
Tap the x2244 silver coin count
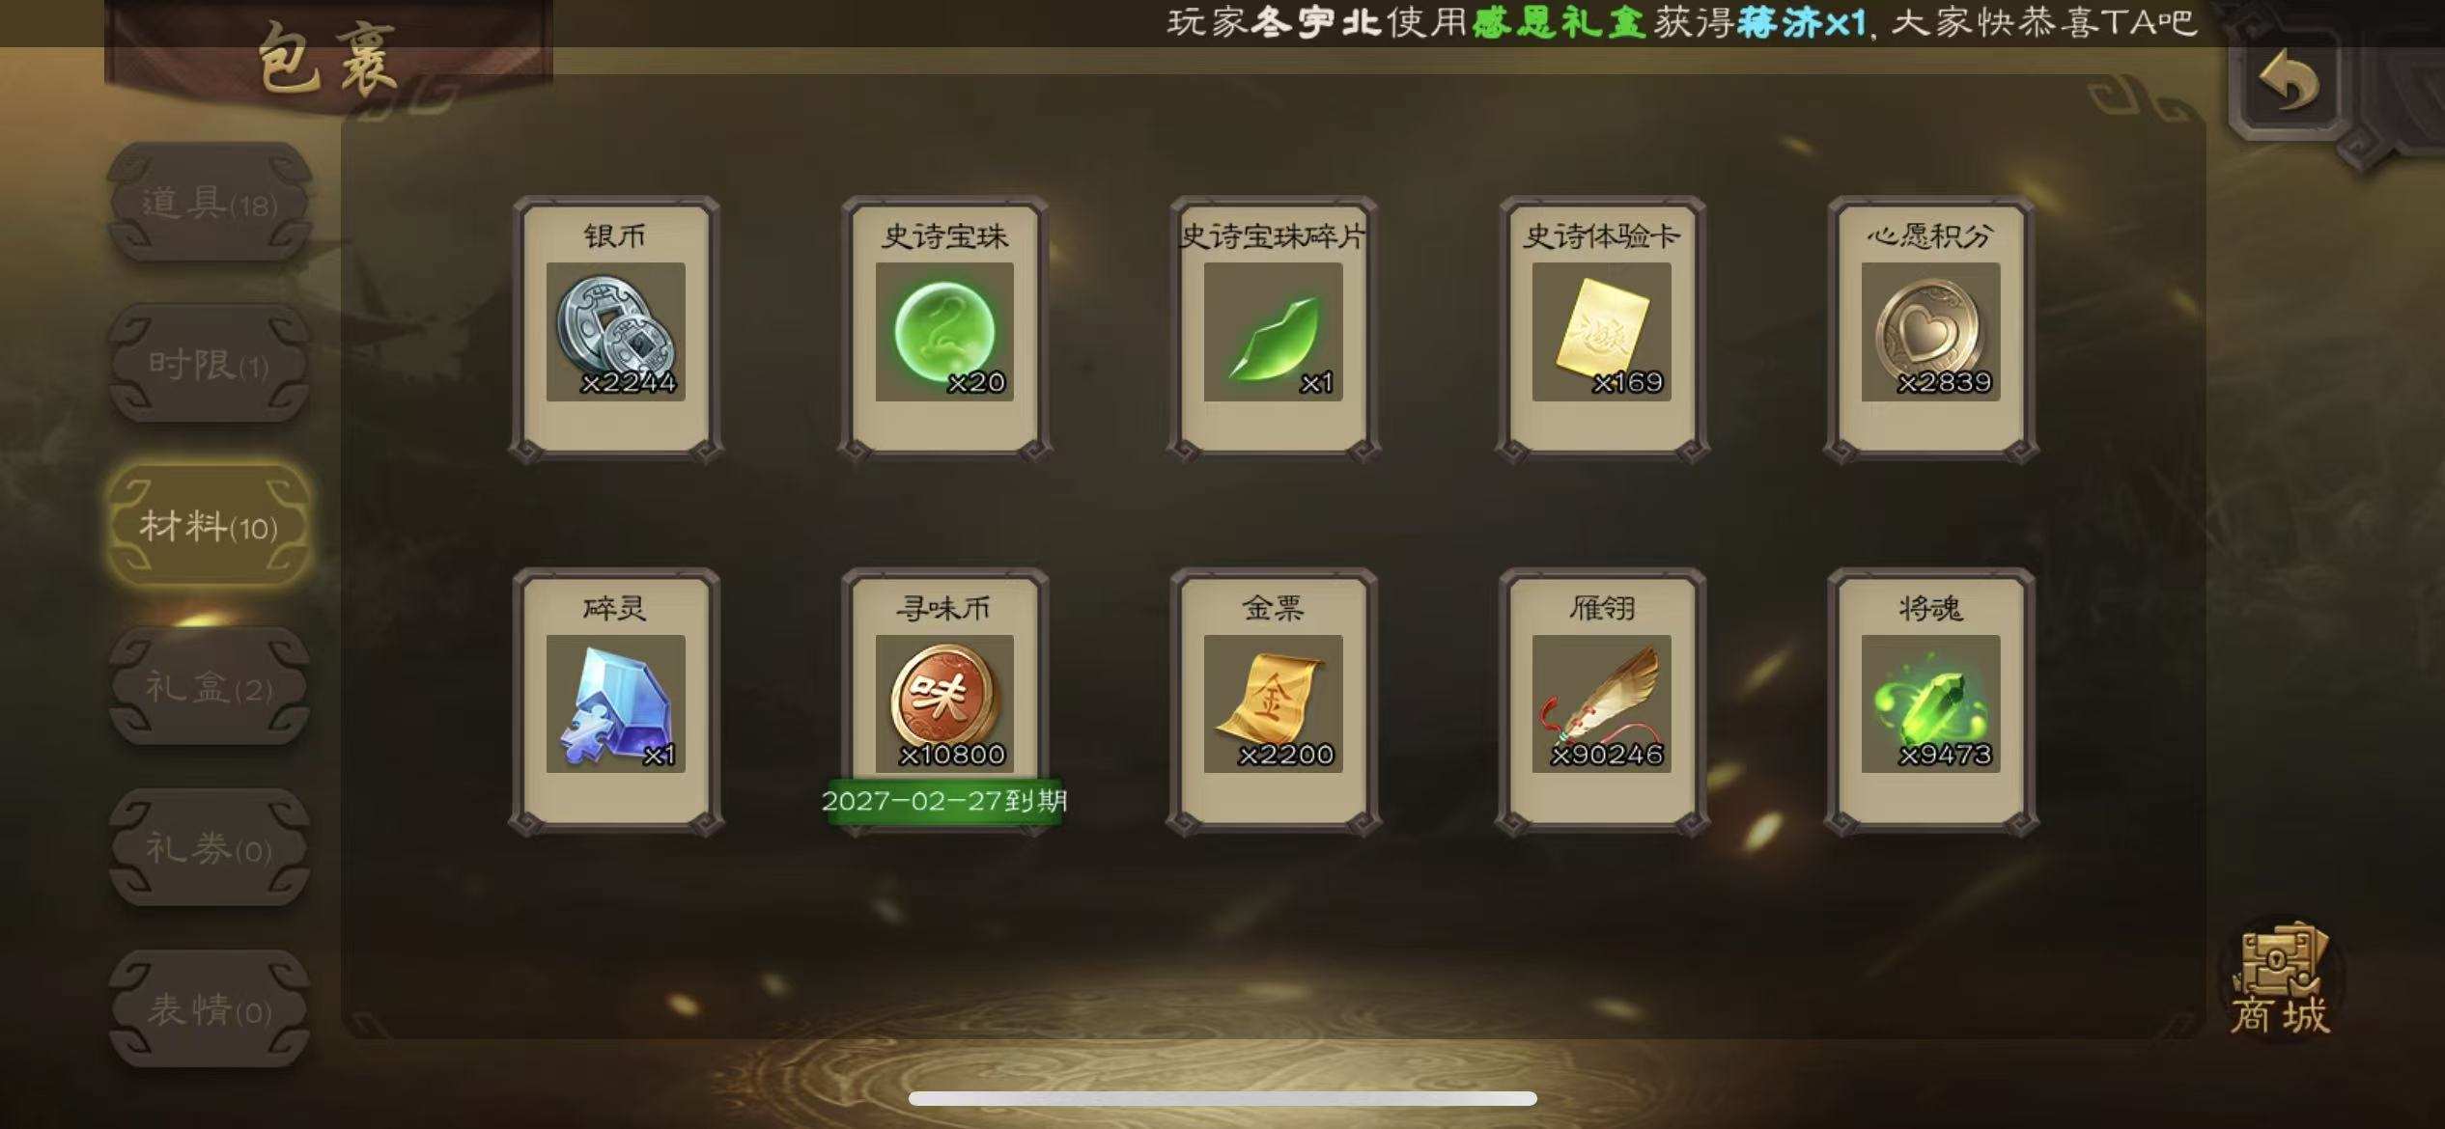click(x=629, y=383)
